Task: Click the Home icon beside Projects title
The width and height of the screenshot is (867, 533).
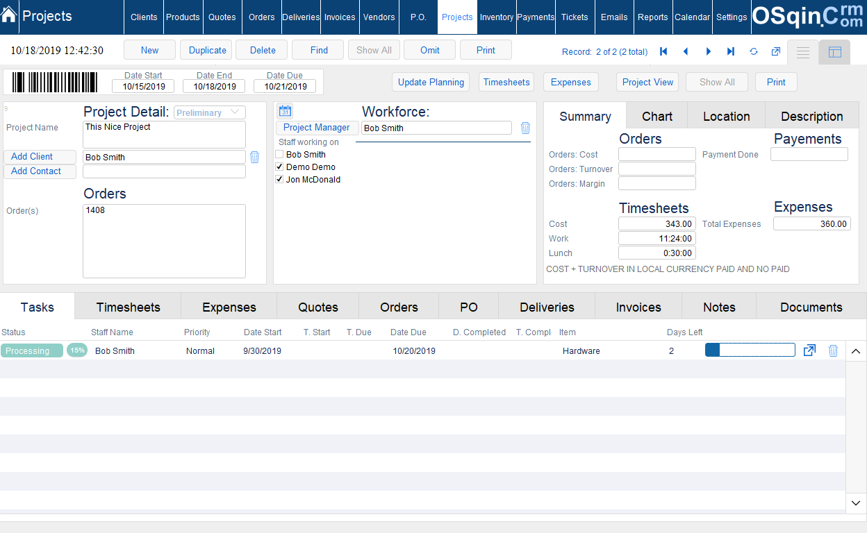Action: click(x=9, y=15)
